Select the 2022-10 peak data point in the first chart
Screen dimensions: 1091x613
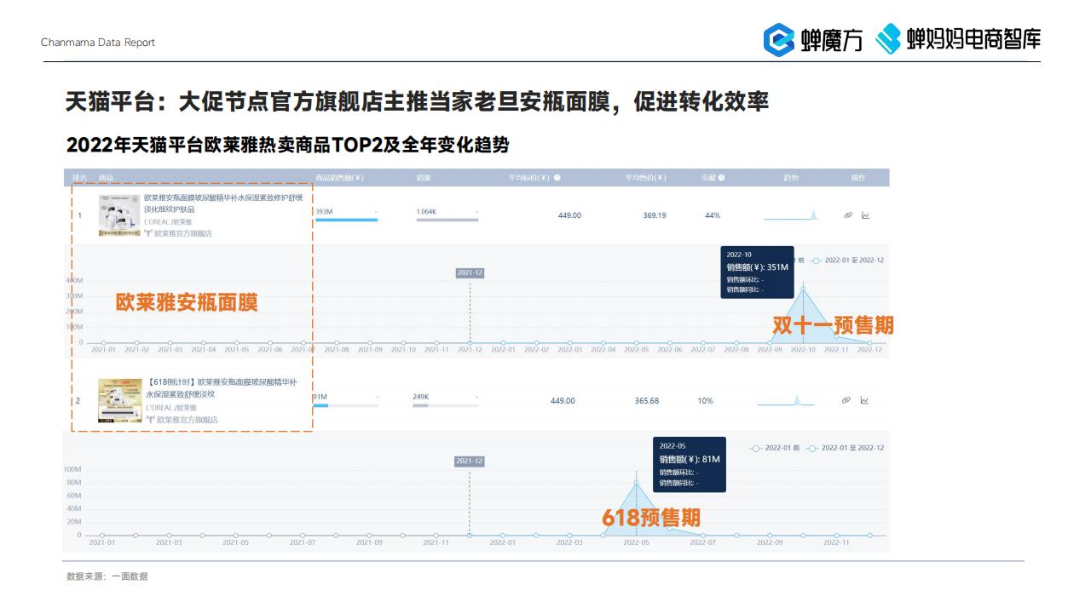tap(803, 289)
